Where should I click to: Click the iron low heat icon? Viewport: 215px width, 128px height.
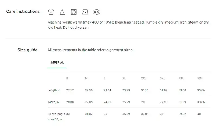[85, 12]
